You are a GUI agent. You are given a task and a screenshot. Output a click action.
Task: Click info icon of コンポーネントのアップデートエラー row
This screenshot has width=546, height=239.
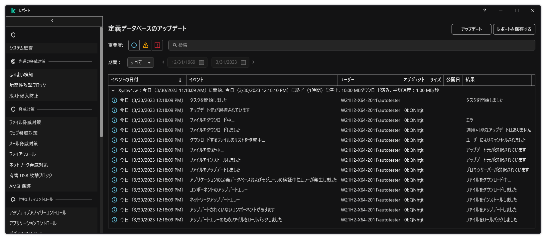(x=114, y=190)
